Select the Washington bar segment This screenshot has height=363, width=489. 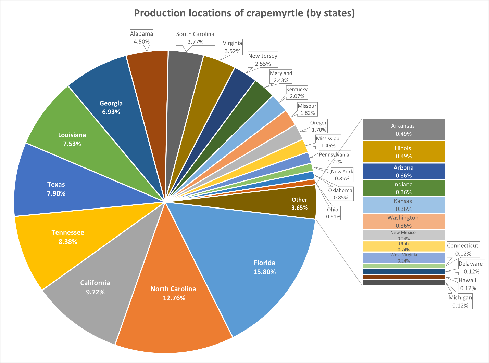pos(403,221)
